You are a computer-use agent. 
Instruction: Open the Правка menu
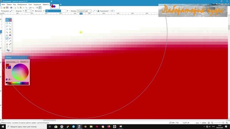[9, 5]
